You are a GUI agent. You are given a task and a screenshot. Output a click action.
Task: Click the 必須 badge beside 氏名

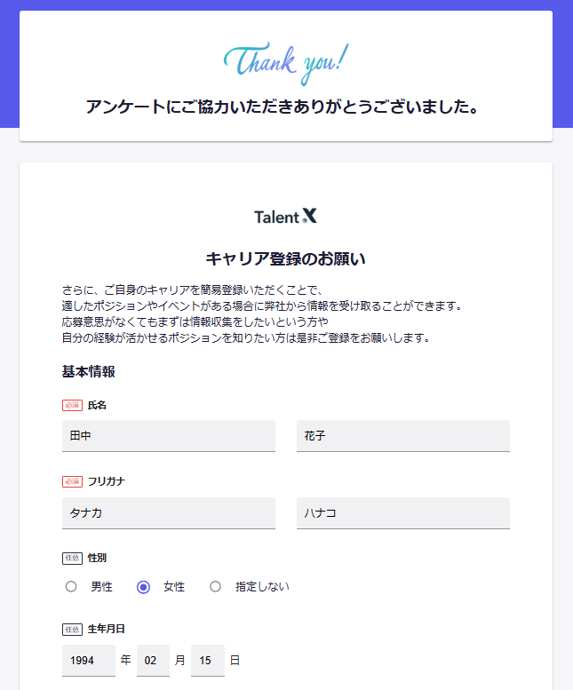point(72,405)
